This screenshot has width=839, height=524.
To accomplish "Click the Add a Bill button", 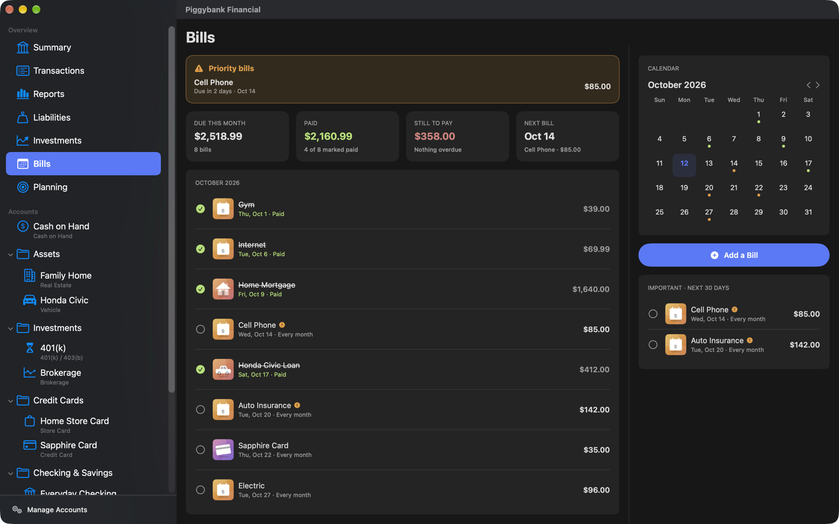I will click(x=734, y=255).
